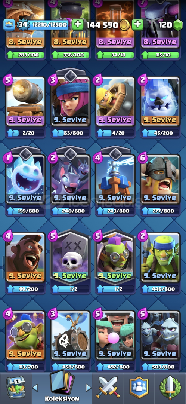Click the right arrow next to Koleksiyon

88,388
